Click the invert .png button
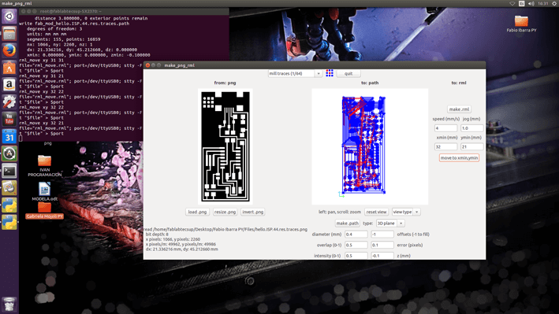Screen dimensions: 559x314 tap(253, 212)
